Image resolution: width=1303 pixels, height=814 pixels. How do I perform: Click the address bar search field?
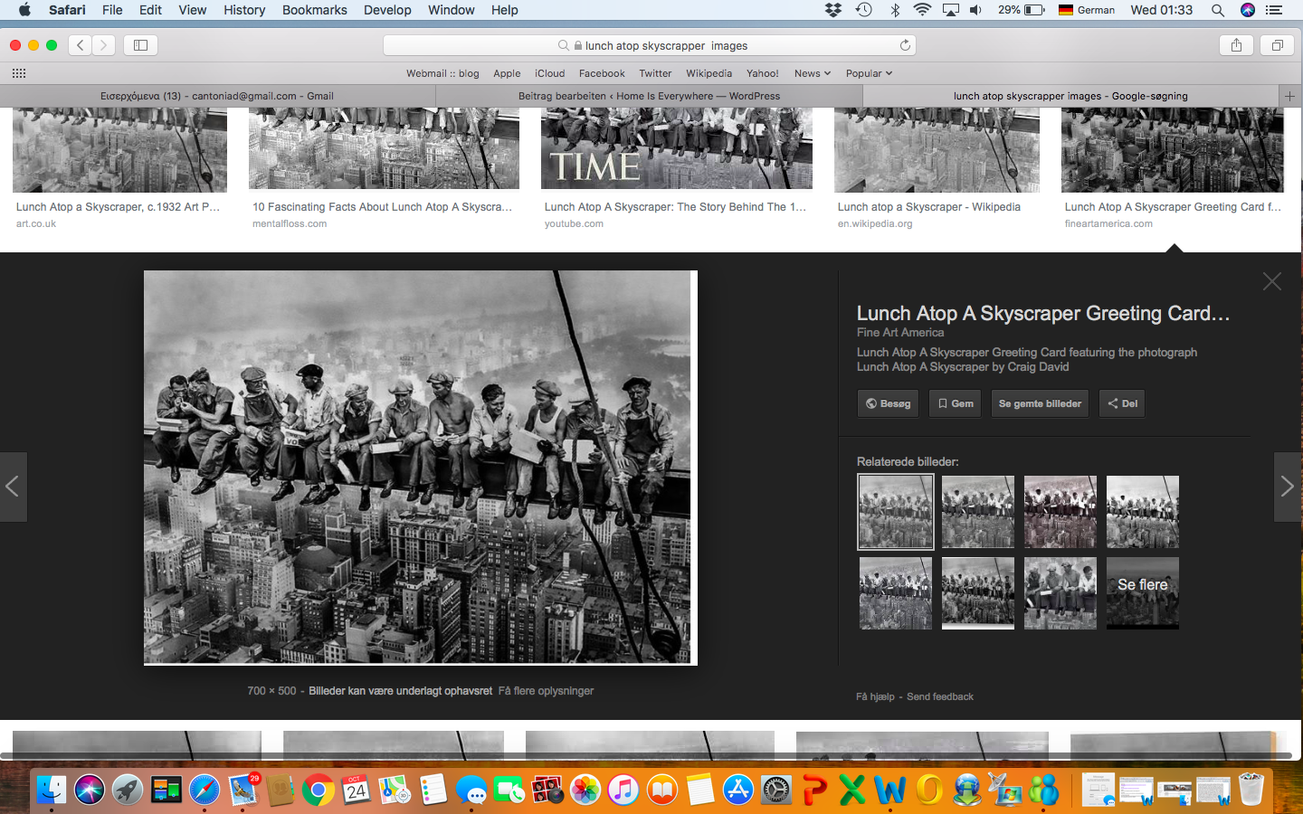[x=650, y=45]
